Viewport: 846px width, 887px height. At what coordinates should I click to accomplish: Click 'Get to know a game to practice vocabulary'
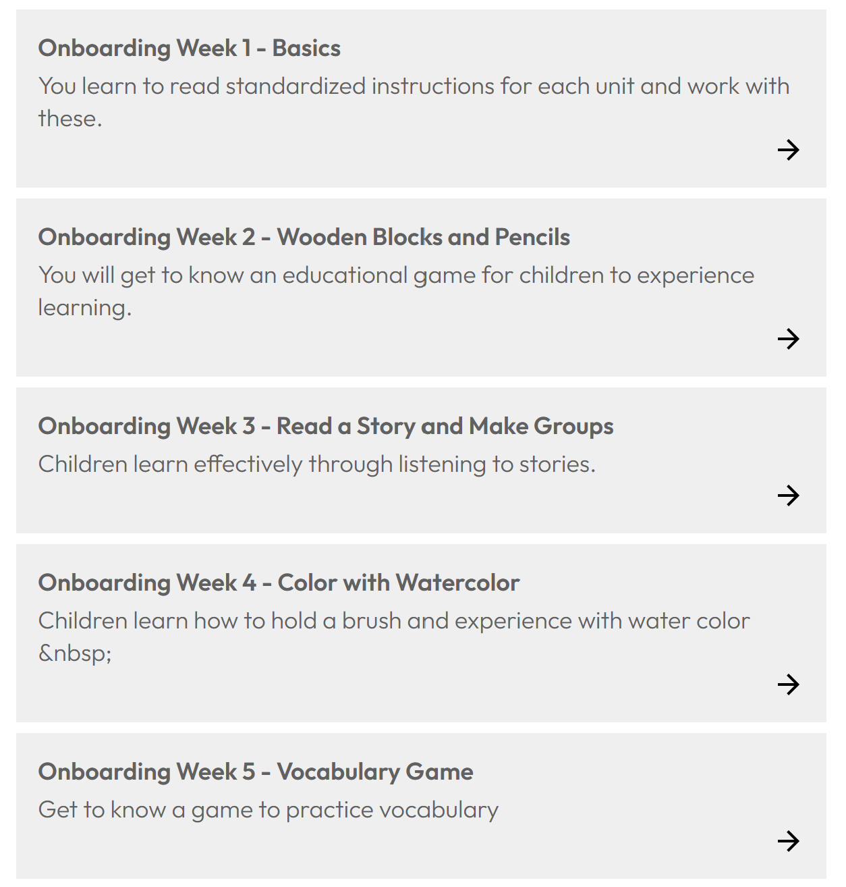click(268, 810)
